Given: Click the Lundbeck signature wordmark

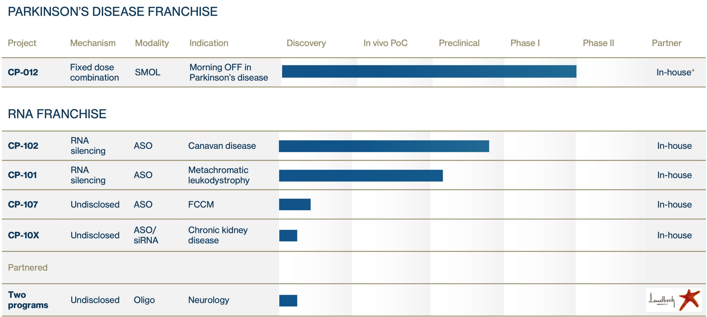Looking at the screenshot, I should pyautogui.click(x=661, y=300).
